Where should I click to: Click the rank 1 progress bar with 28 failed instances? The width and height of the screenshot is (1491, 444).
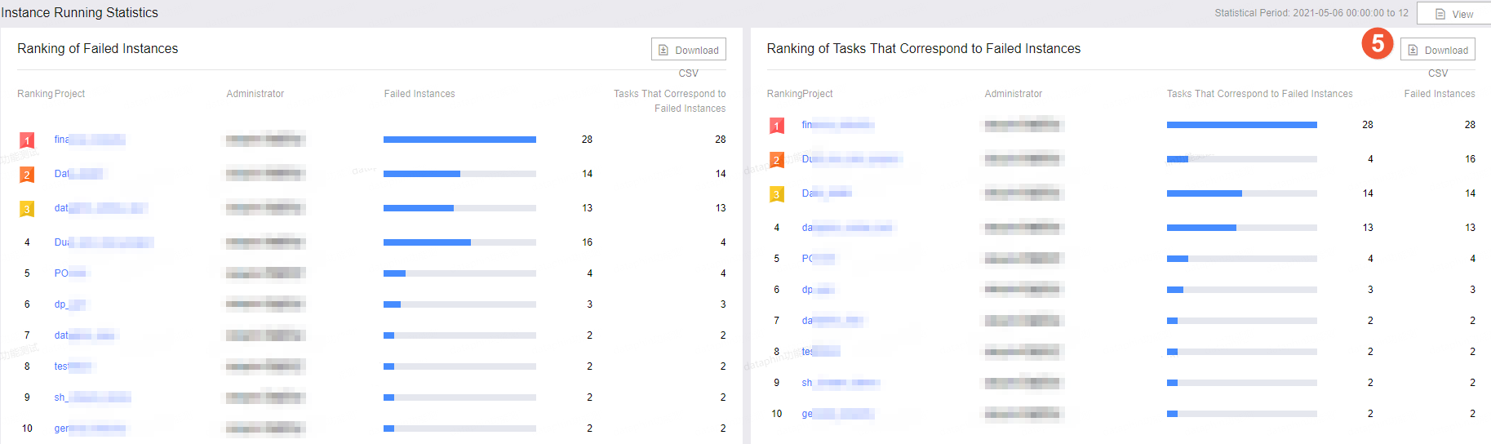point(459,140)
